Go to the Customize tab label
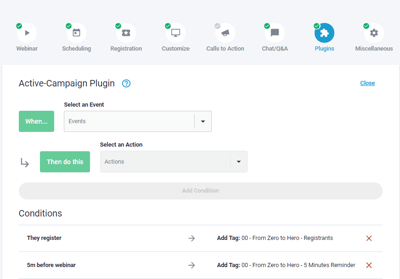 click(175, 49)
